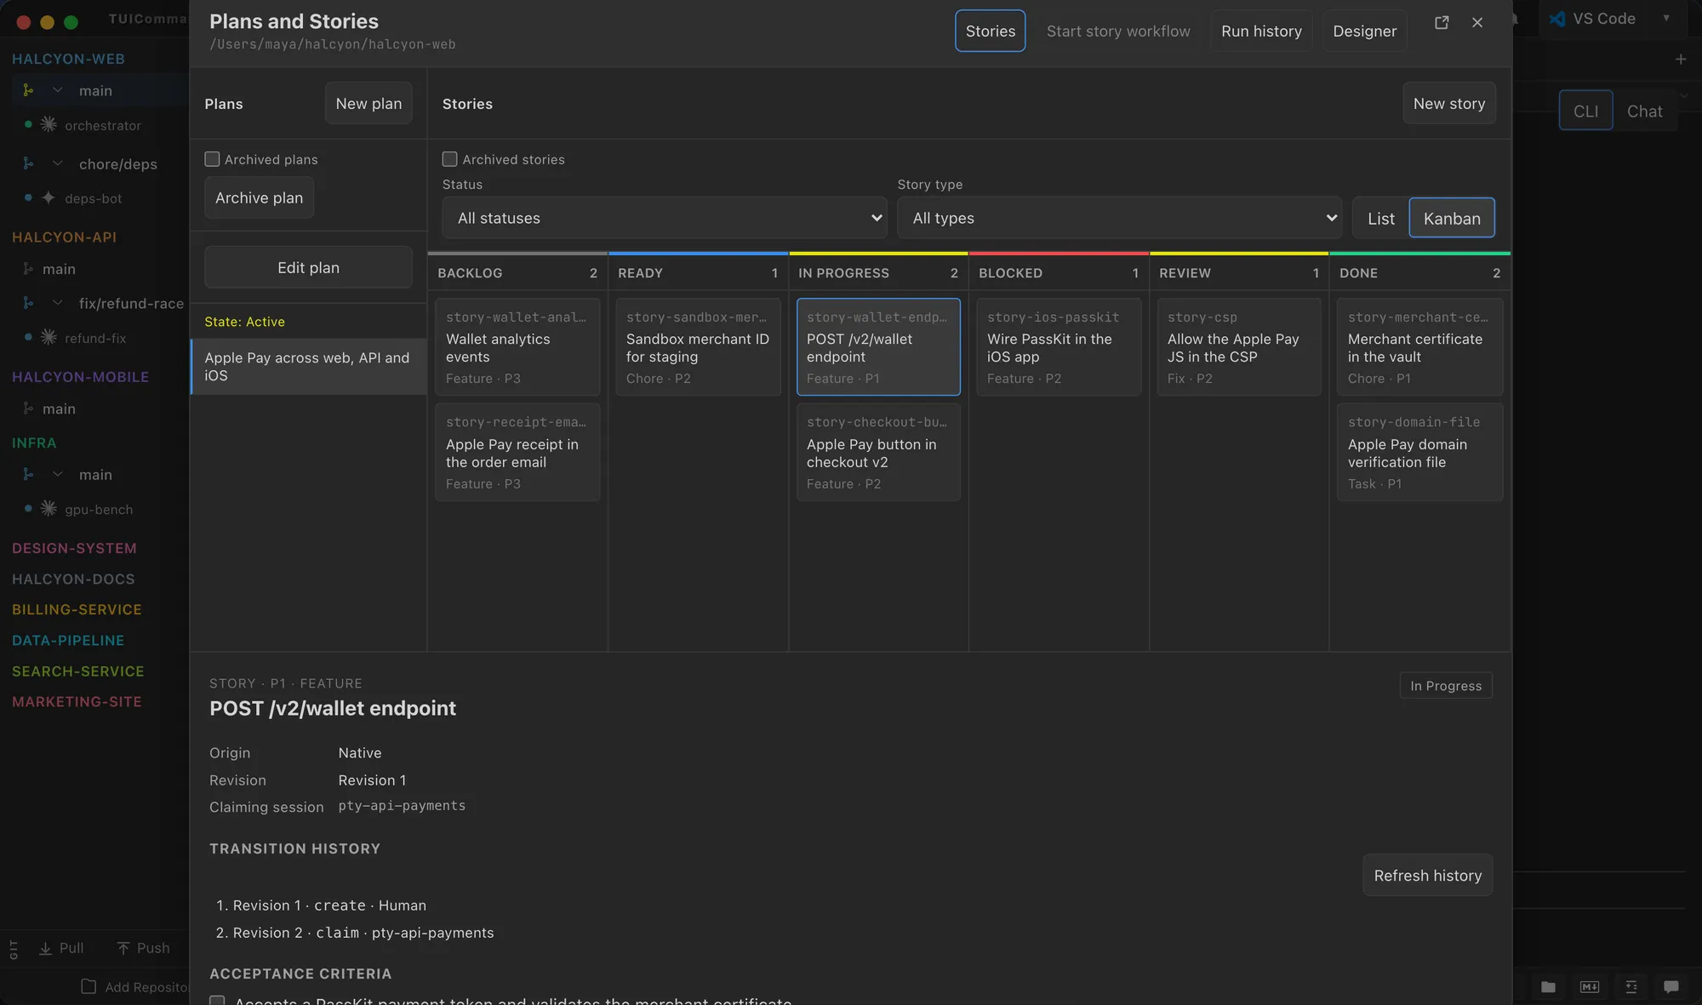The image size is (1702, 1005).
Task: Click the plus icon below VS Code
Action: 1681,60
